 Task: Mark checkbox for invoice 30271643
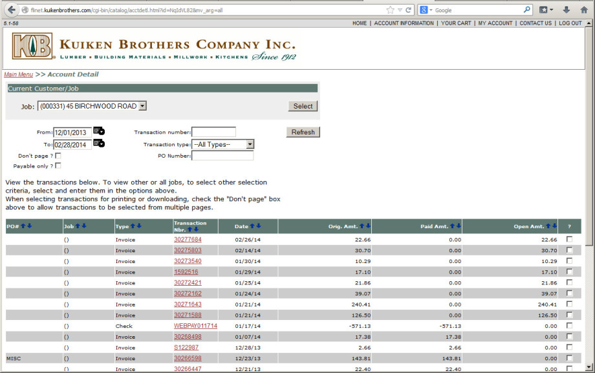[x=569, y=304]
